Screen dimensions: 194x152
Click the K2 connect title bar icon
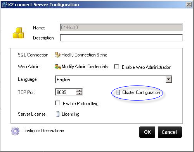pos(4,5)
